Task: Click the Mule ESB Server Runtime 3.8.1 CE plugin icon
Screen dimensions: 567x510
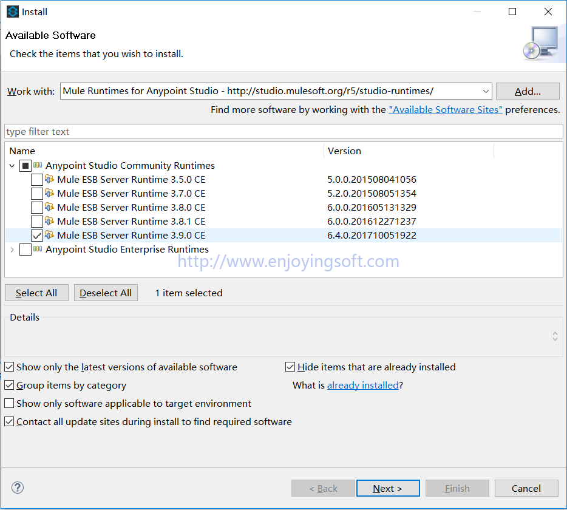Action: 49,221
